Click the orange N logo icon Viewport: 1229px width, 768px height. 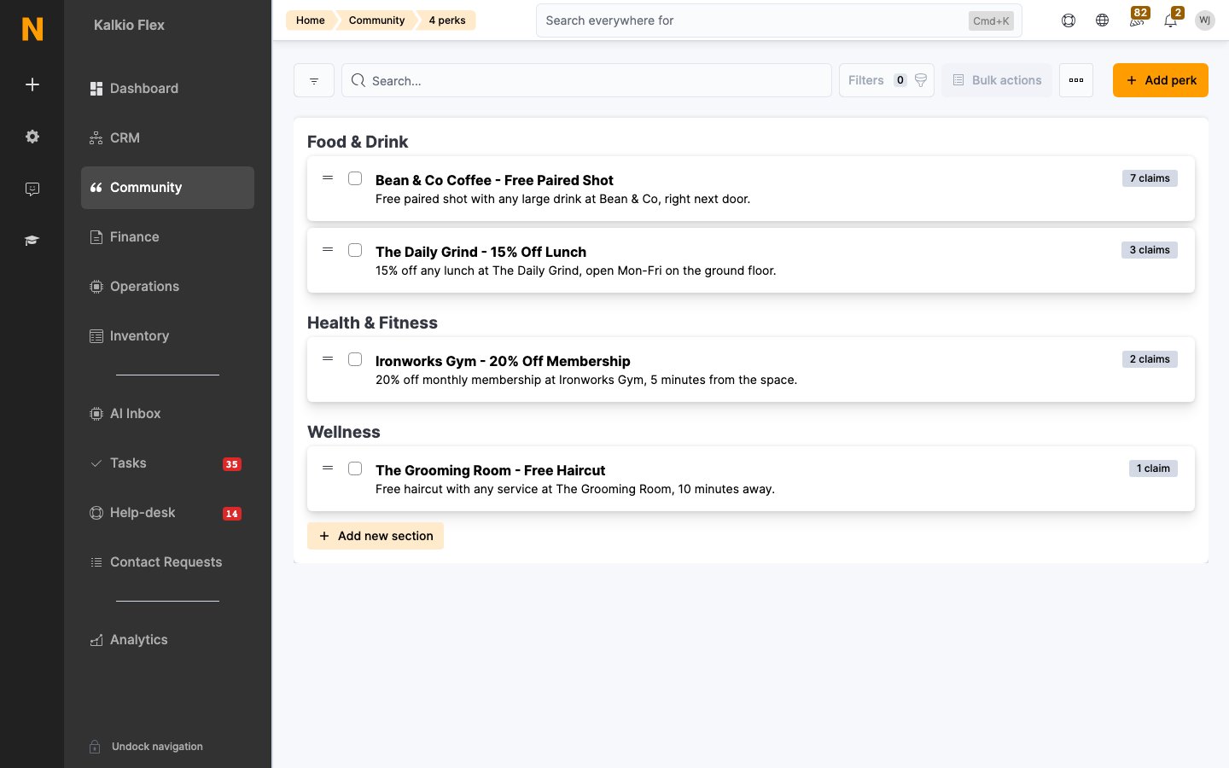[x=32, y=29]
